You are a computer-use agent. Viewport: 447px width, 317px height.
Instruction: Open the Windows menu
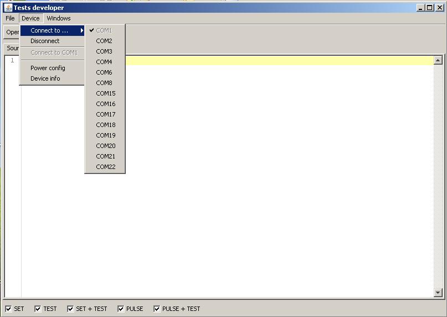(x=59, y=18)
